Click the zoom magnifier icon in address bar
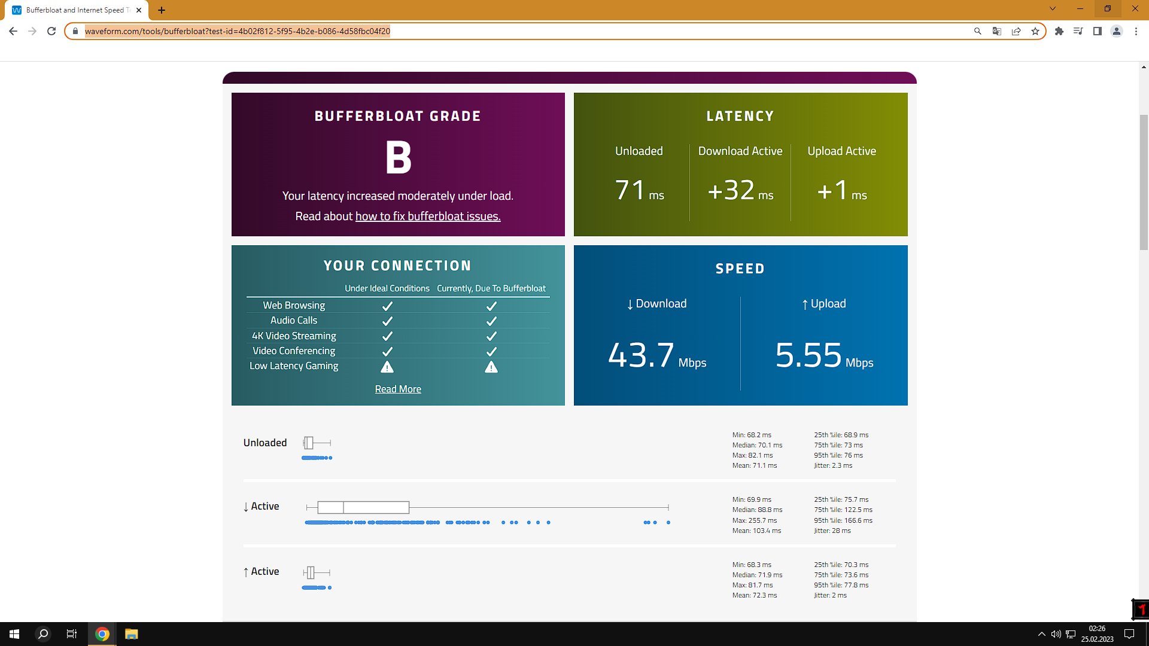The width and height of the screenshot is (1149, 646). point(978,31)
